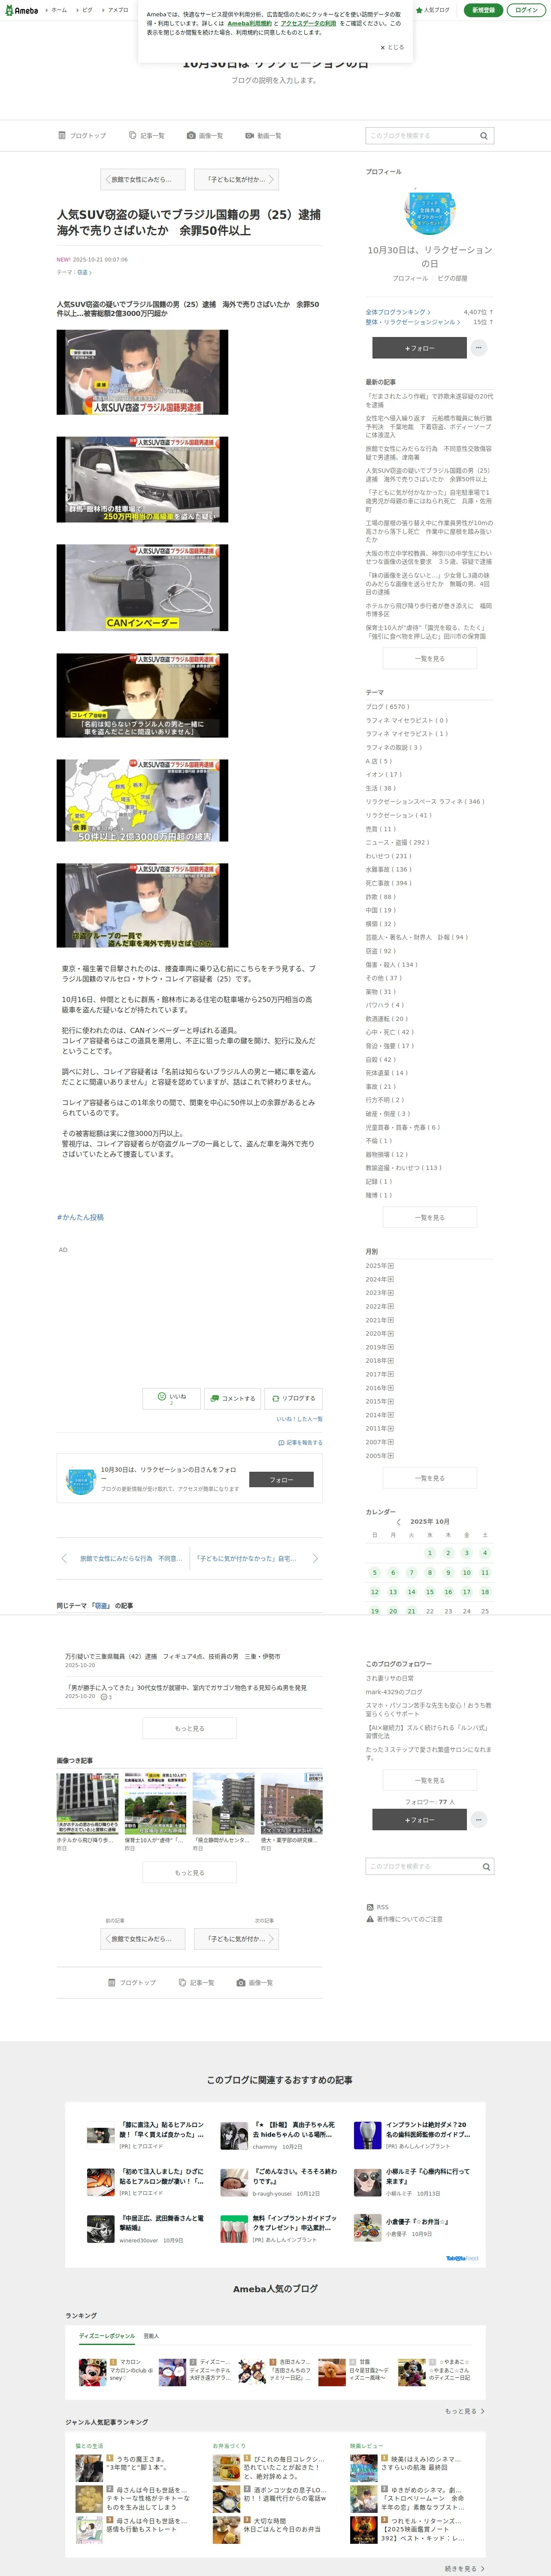The height and width of the screenshot is (2576, 551).
Task: Open related article 万引疑いで三重県職員（42）逮捕
Action: pos(172,1656)
